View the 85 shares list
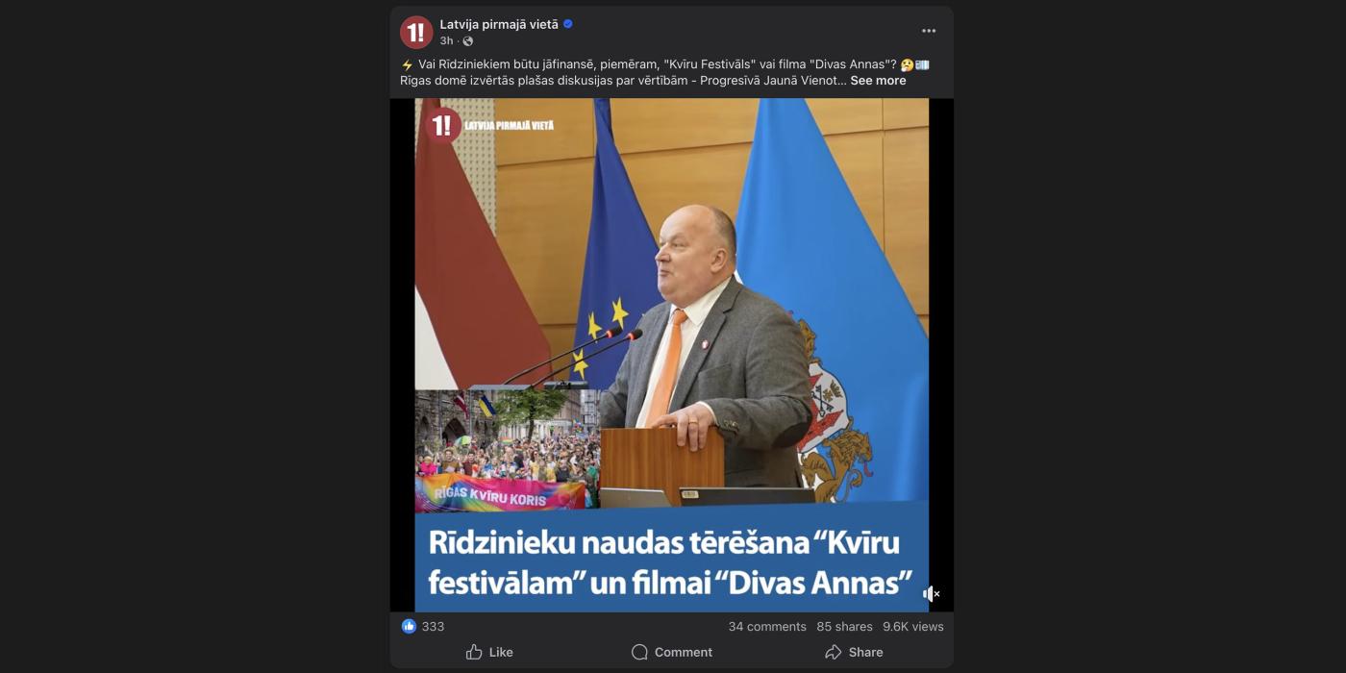 coord(845,627)
